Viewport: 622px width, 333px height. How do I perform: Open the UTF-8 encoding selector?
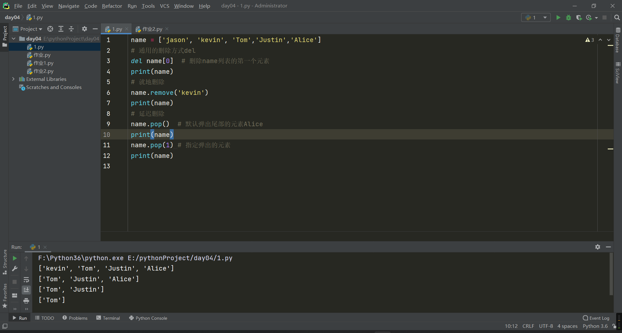[x=546, y=326]
